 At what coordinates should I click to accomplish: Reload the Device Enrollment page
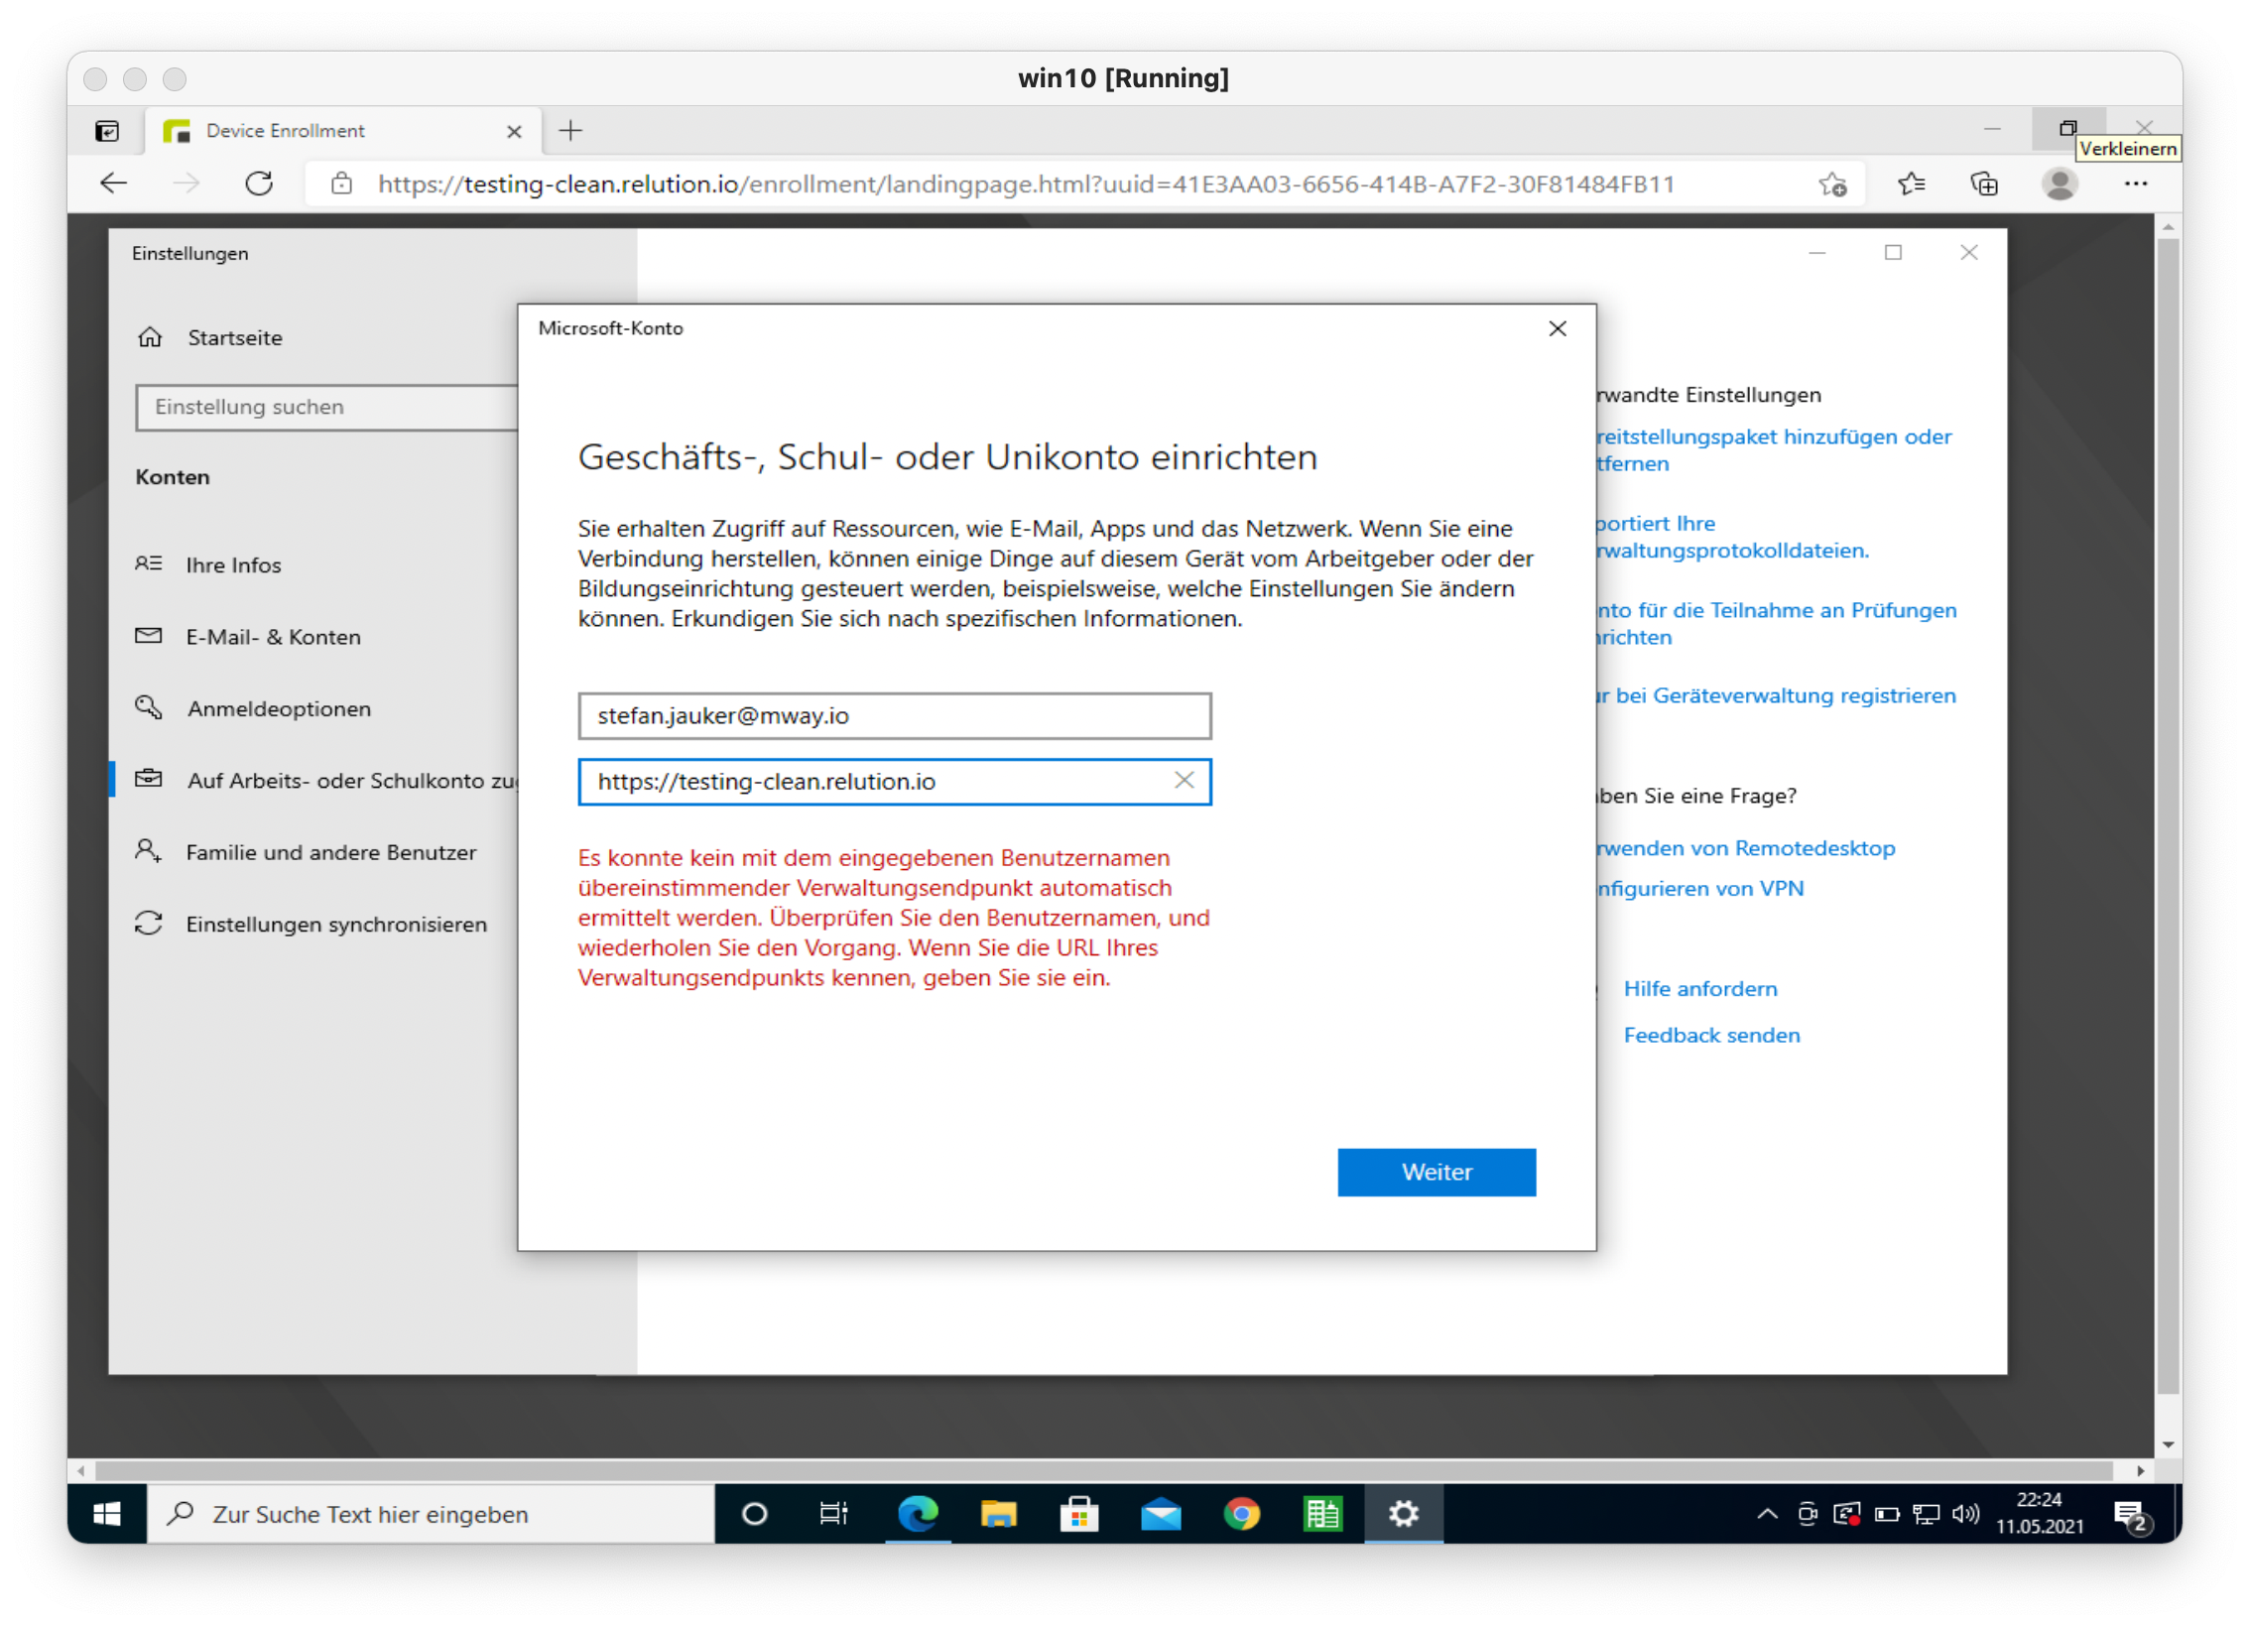(x=259, y=184)
